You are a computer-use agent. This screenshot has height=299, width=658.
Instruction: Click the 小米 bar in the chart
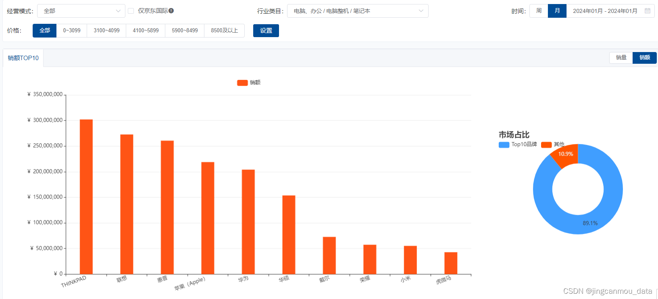click(410, 260)
